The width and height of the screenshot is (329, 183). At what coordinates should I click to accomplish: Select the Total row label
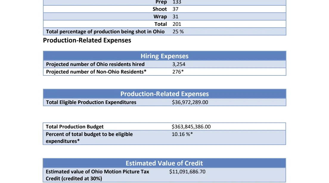coord(161,24)
